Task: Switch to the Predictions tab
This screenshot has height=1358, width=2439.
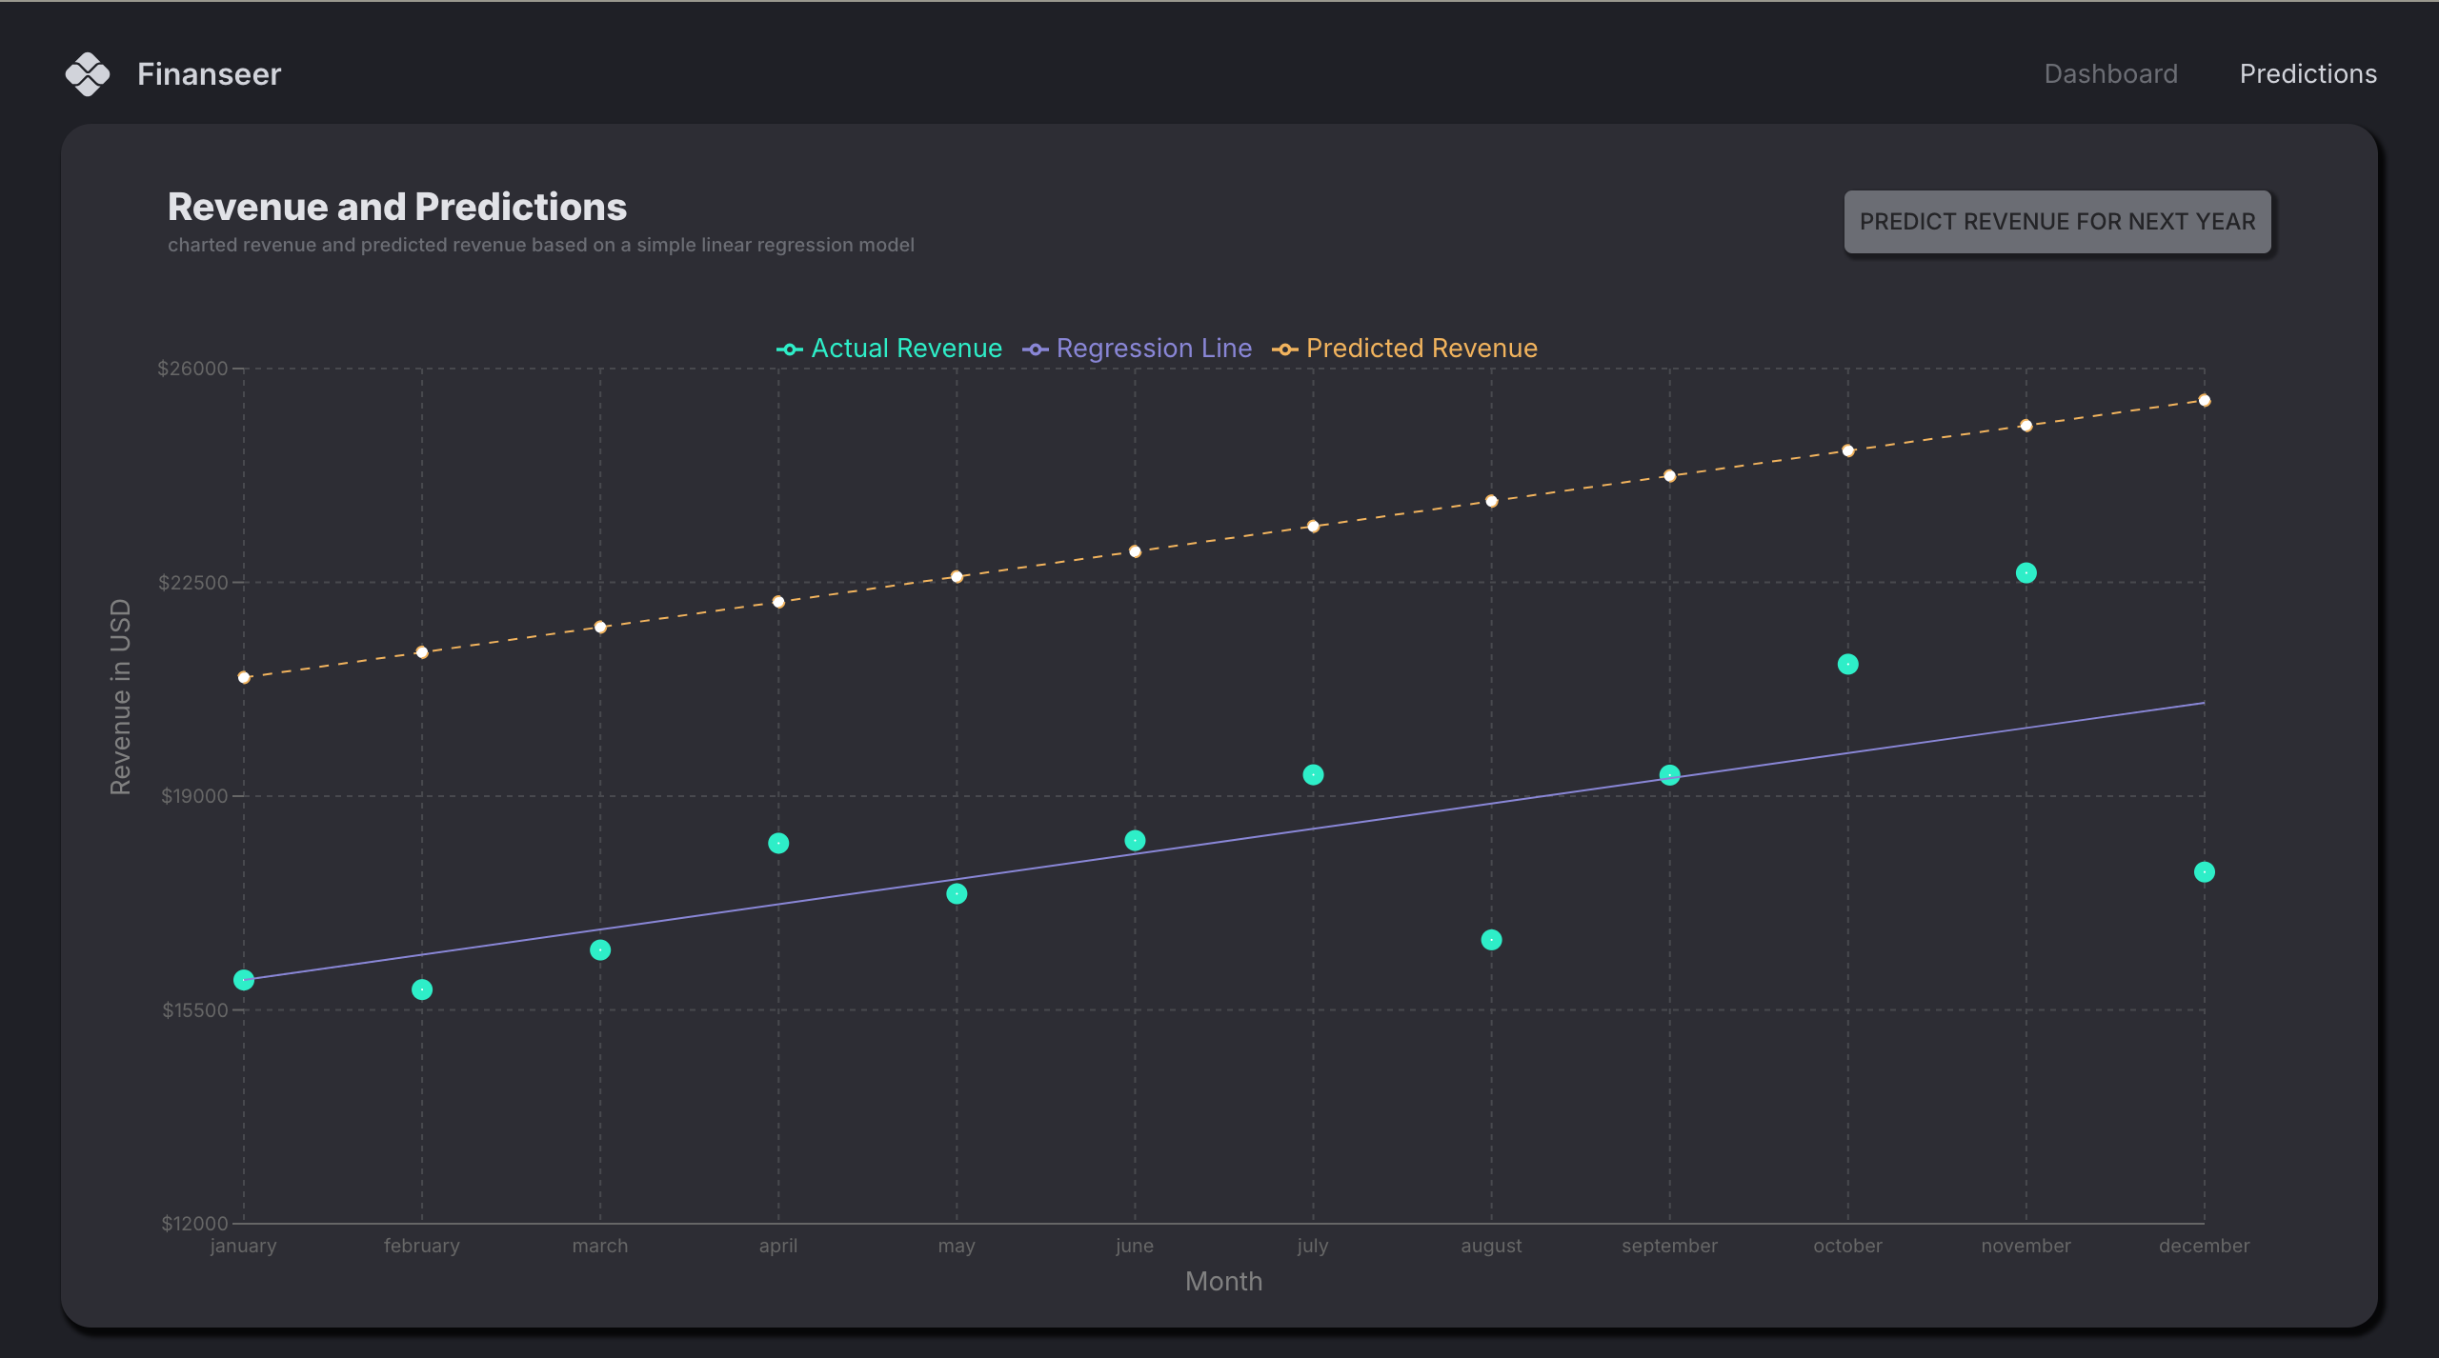Action: tap(2308, 74)
